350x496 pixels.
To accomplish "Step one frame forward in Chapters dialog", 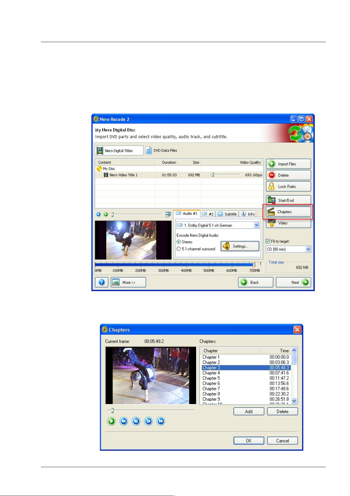I will 148,421.
